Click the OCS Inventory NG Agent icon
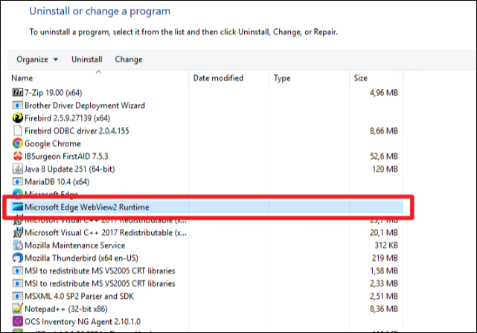The height and width of the screenshot is (333, 477). (18, 321)
